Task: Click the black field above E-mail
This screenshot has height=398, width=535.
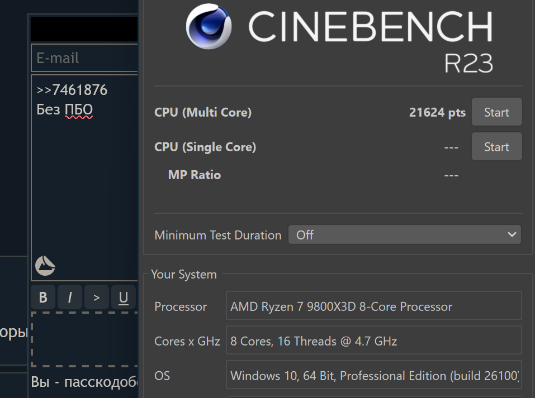Action: coord(84,29)
